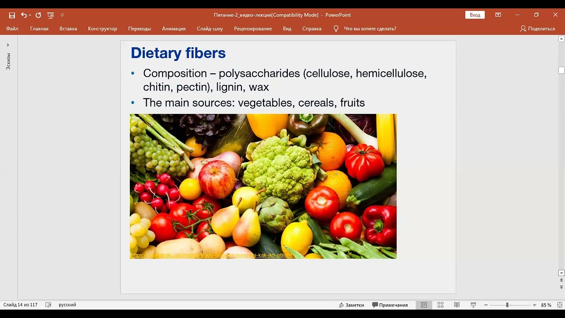Start slideshow from beginning quick access icon
The height and width of the screenshot is (318, 565).
click(x=51, y=15)
